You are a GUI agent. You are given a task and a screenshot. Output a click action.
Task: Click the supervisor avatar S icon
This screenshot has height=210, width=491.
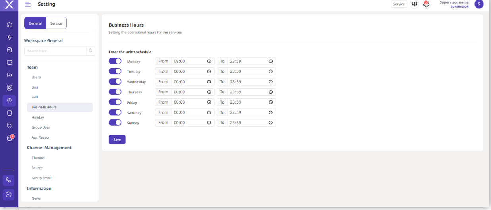pos(479,4)
